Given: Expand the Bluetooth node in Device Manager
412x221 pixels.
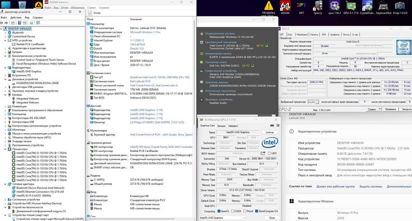Looking at the screenshot, I should [x=5, y=33].
